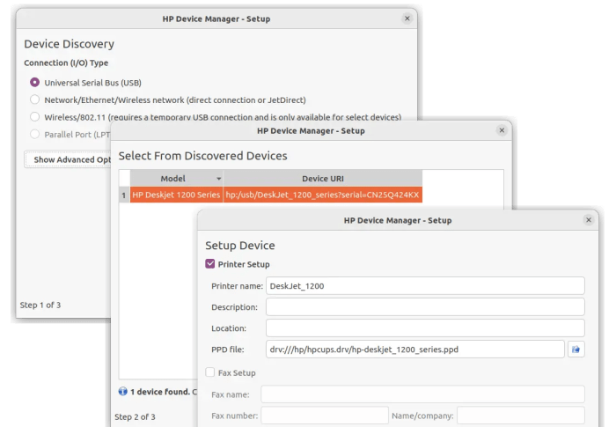Click the Printer name input field
Image resolution: width=616 pixels, height=427 pixels.
425,286
